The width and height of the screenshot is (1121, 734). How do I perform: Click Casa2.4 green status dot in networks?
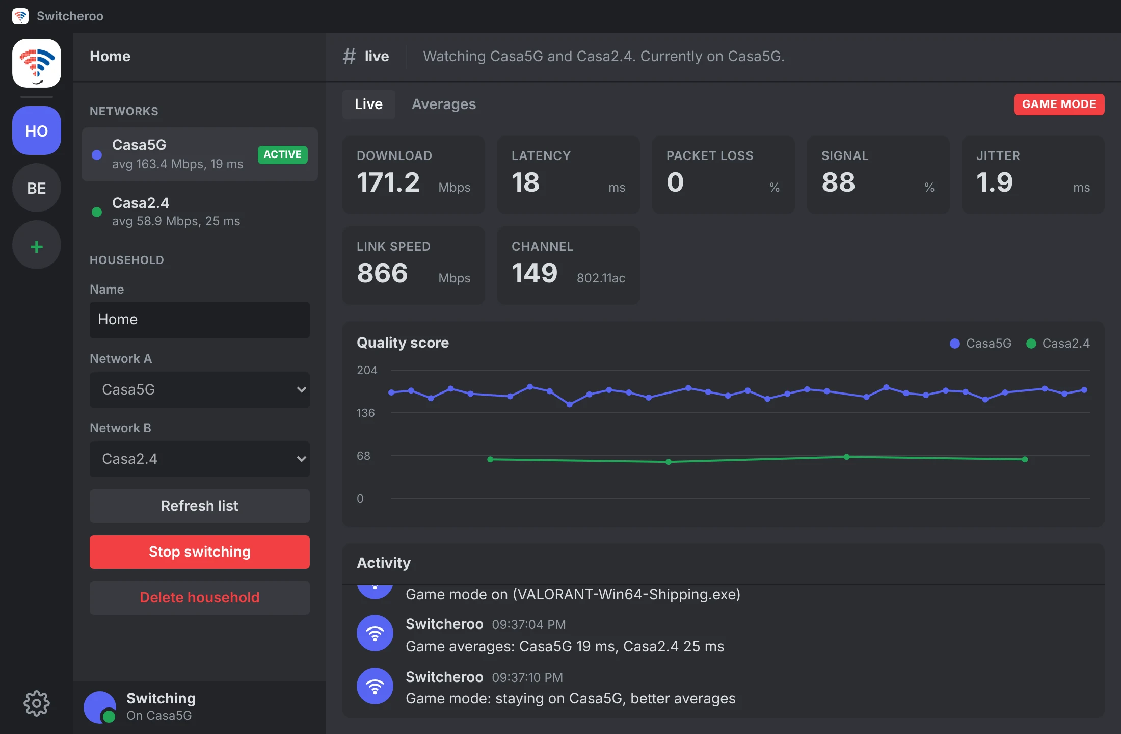pyautogui.click(x=97, y=212)
